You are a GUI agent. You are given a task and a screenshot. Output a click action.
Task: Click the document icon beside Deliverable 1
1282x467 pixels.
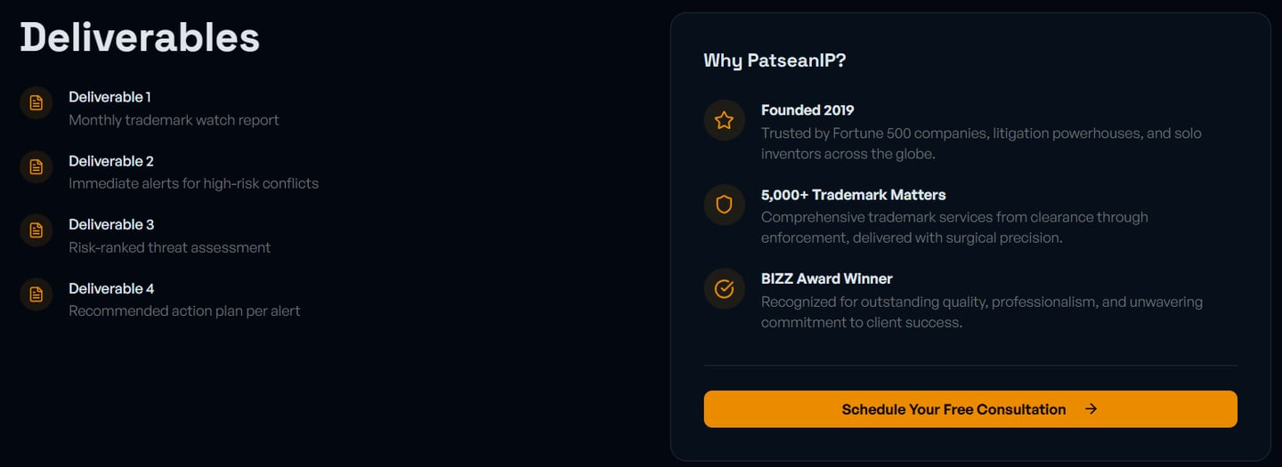click(37, 103)
